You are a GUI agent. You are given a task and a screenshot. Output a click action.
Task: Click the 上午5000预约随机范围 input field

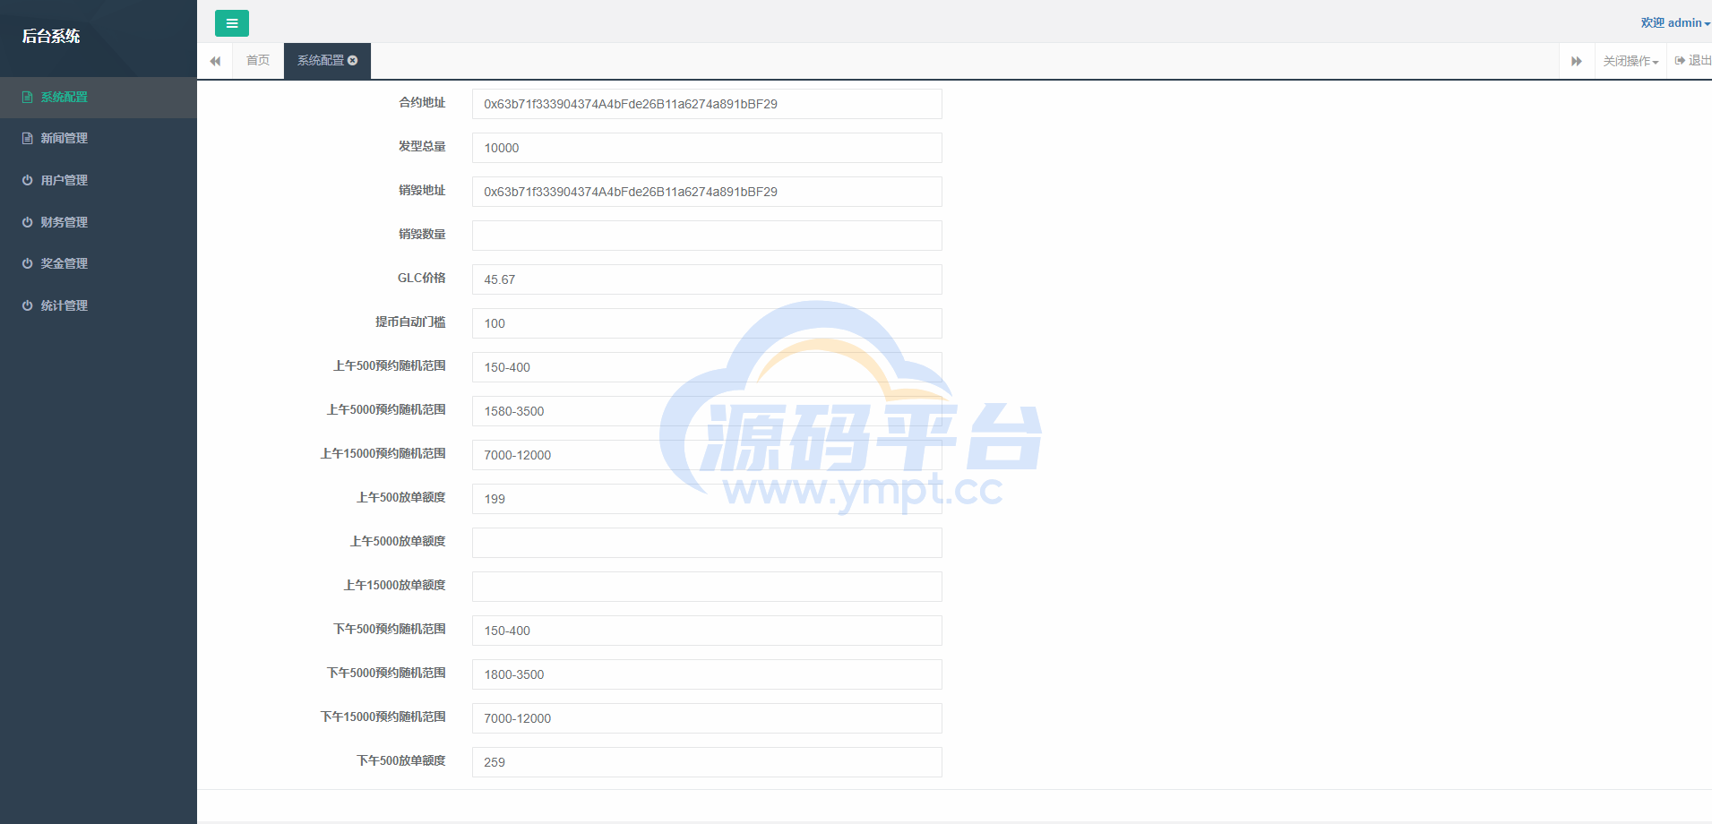(707, 411)
